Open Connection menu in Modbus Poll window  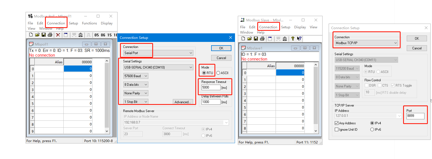[x=56, y=23]
